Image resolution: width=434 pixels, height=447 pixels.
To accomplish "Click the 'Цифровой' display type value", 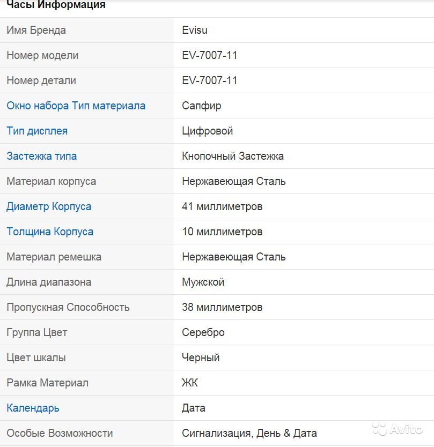I will coord(207,131).
